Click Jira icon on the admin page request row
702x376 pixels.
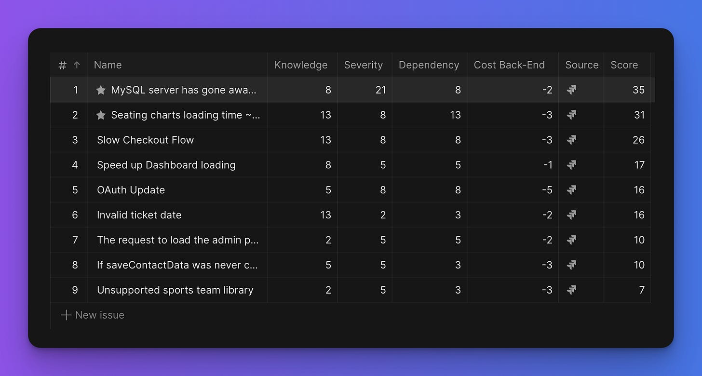point(572,240)
